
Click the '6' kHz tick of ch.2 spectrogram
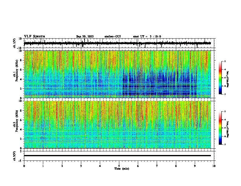tap(21, 120)
